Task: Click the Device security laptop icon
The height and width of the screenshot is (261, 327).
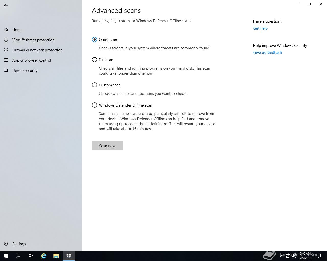Action: point(6,71)
